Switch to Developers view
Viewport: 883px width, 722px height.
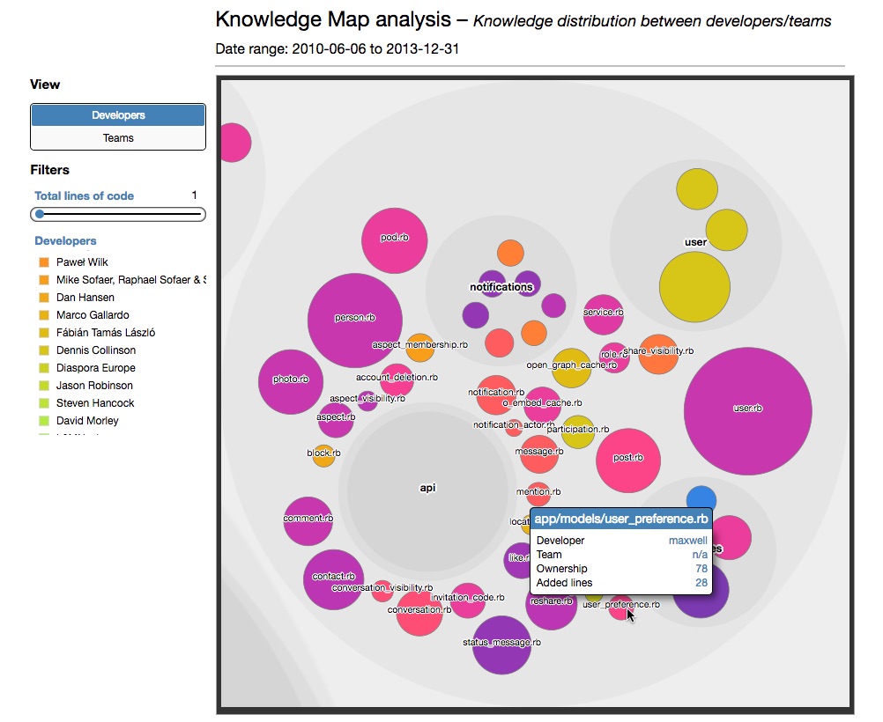click(118, 115)
